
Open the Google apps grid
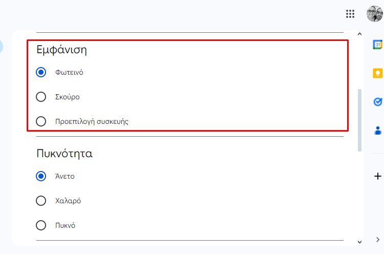350,14
